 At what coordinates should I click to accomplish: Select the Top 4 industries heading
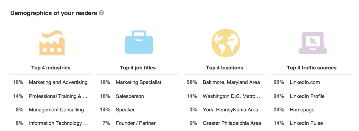tap(51, 68)
